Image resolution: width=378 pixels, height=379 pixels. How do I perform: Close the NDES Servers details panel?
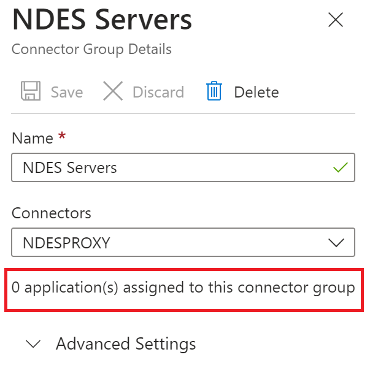click(336, 20)
